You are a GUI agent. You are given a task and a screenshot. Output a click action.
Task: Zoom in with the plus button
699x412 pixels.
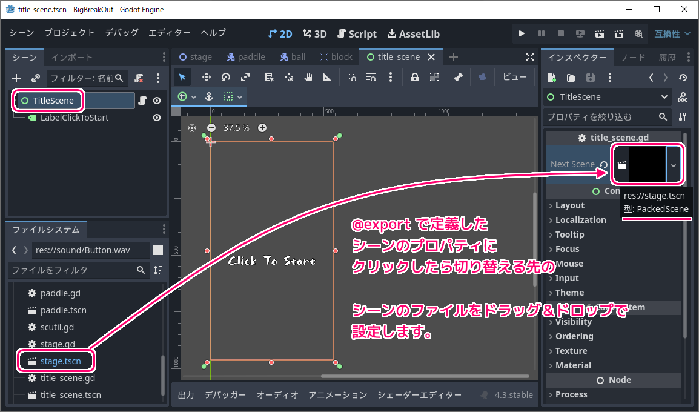262,128
